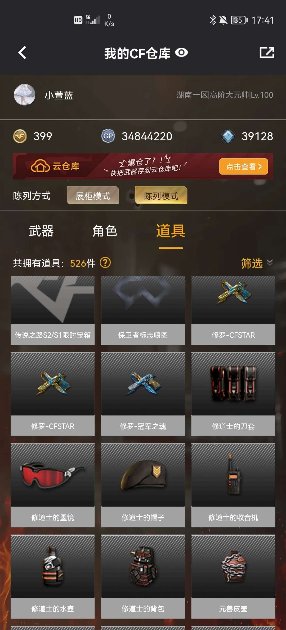Screen dimensions: 286x630
Task: Tap arrow on 点击查看 button
Action: point(260,167)
